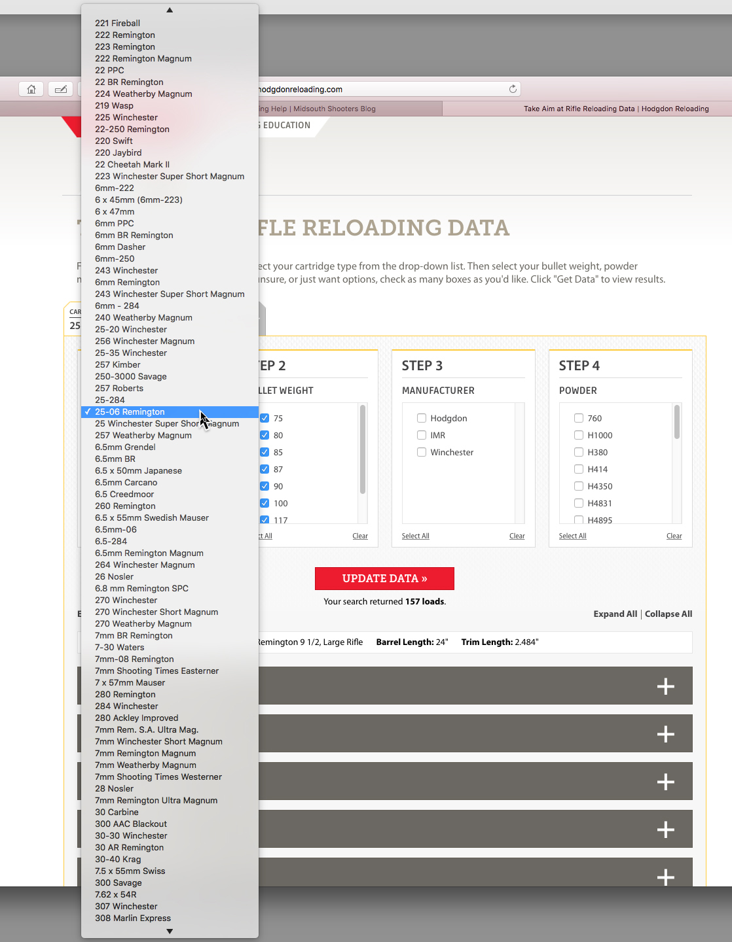Choose 308 Marlin Express option
The image size is (732, 942).
point(170,918)
